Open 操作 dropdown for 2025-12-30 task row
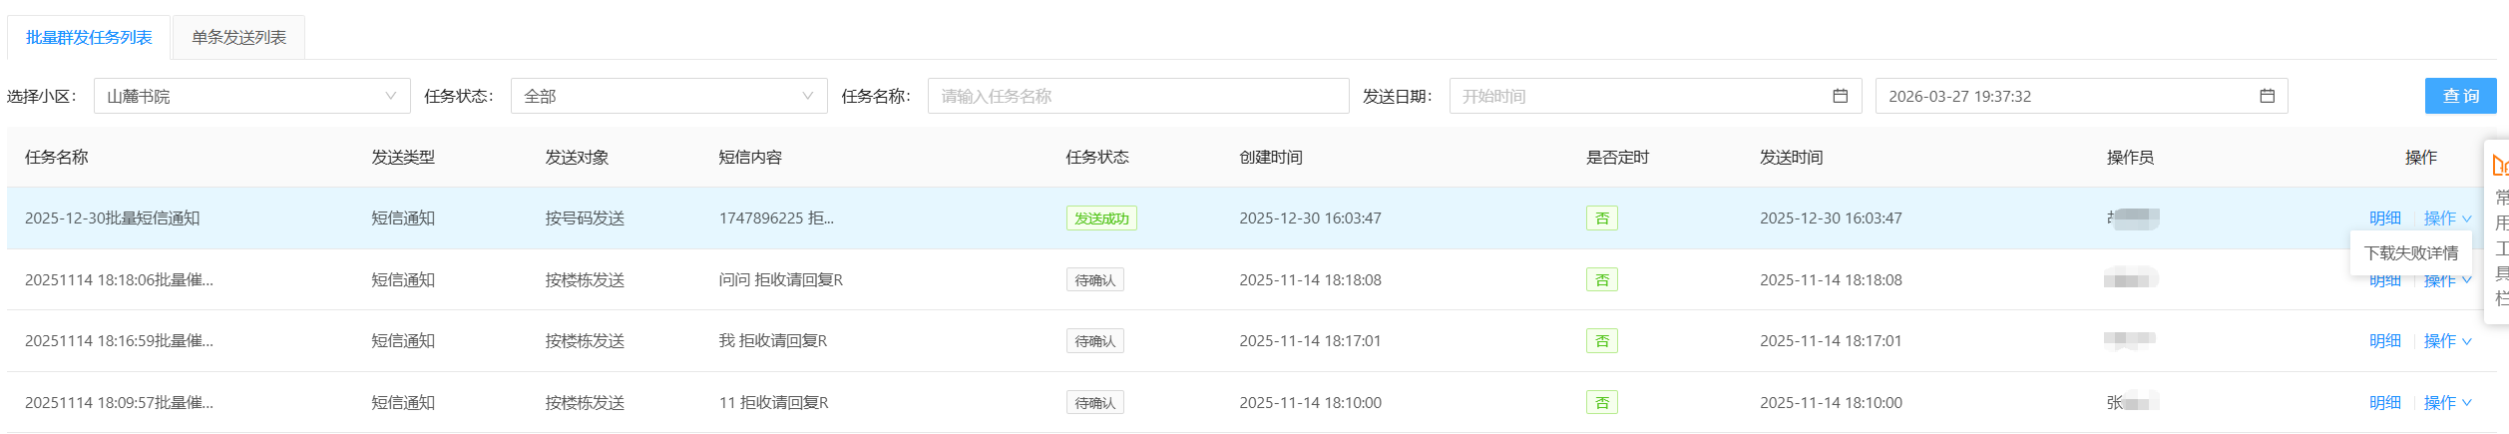 click(x=2447, y=217)
